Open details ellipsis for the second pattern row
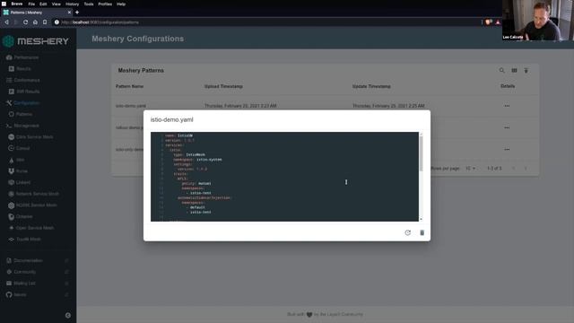 click(507, 127)
